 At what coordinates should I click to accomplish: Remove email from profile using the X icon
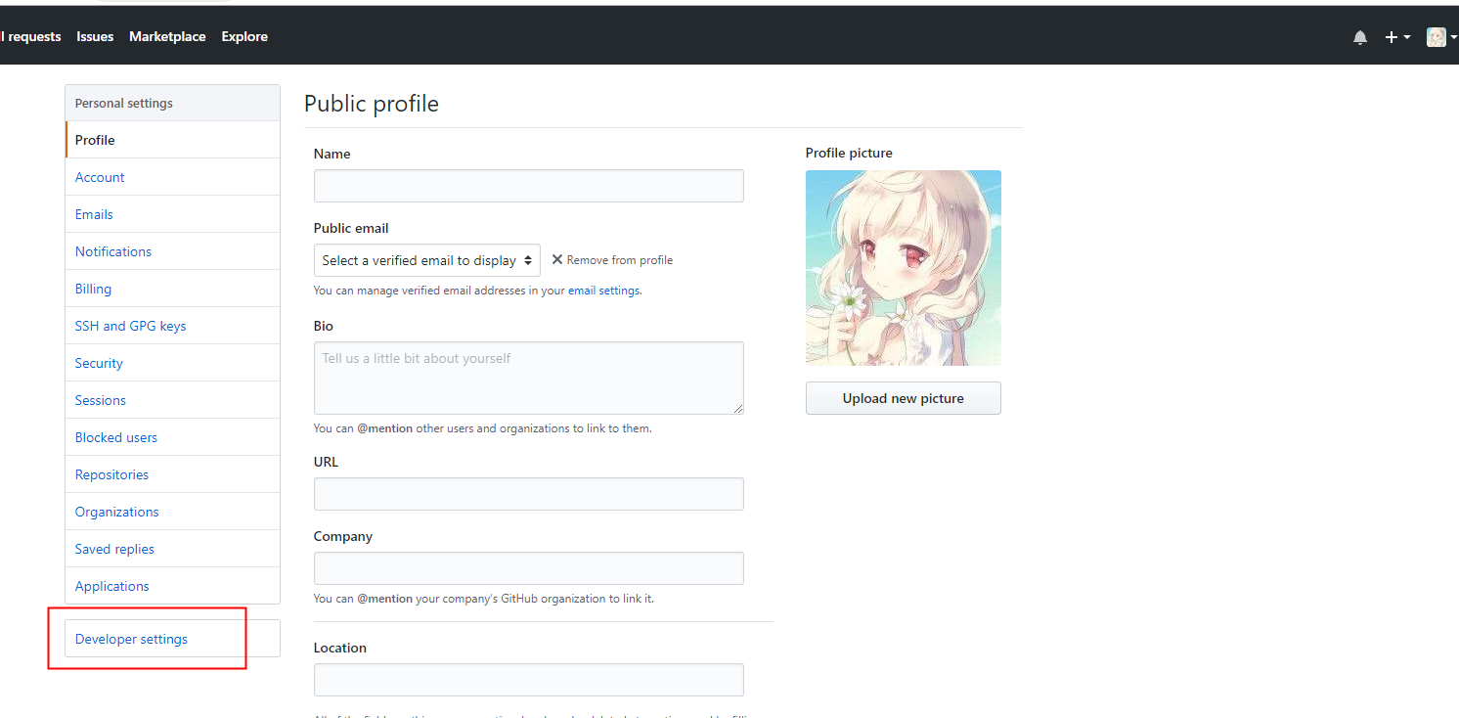click(556, 259)
